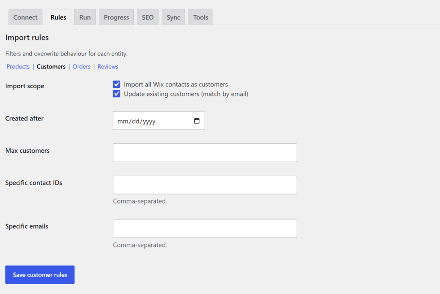Open the calendar picker icon in Created after

pos(197,121)
